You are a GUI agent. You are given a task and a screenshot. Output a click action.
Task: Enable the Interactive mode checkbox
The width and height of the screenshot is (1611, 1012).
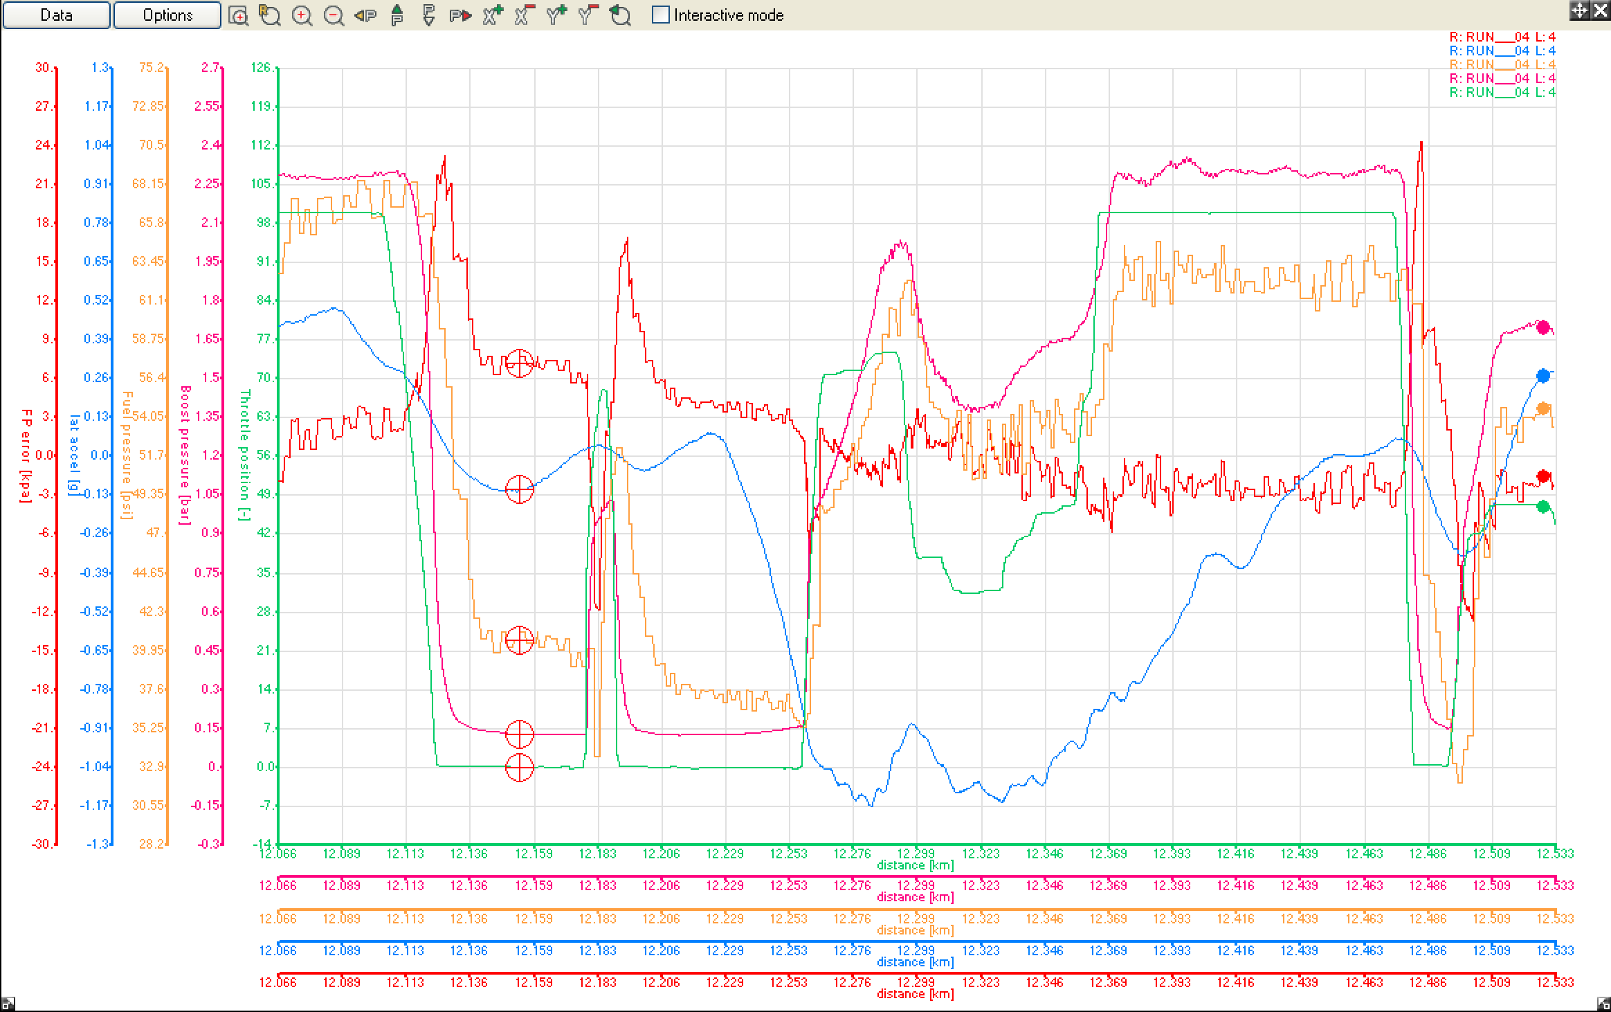(661, 15)
